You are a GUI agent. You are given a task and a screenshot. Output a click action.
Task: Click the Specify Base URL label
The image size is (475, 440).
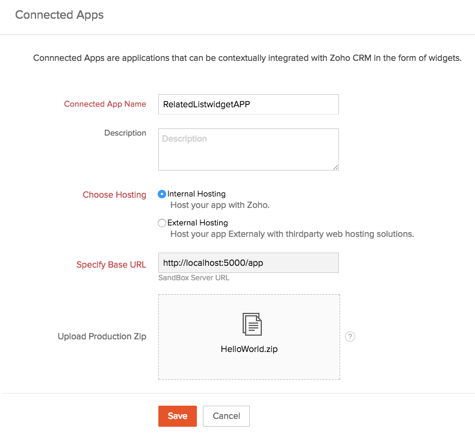tap(111, 265)
